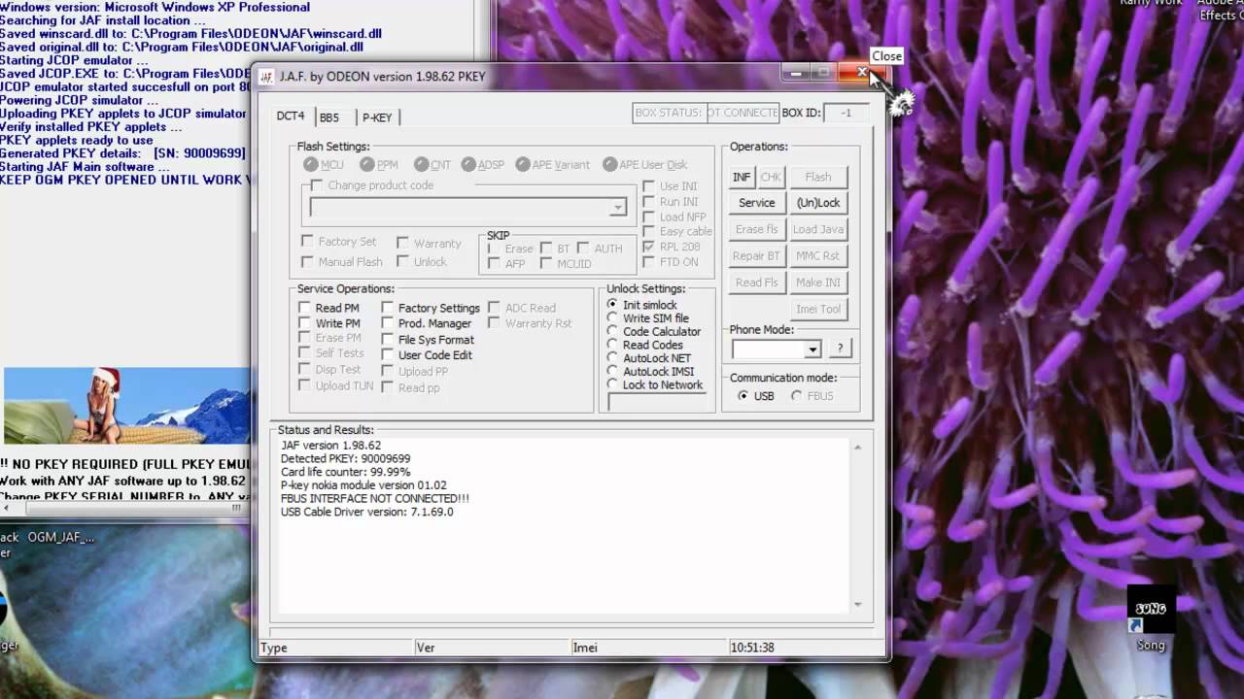Click the Service button
The image size is (1244, 699).
[756, 203]
